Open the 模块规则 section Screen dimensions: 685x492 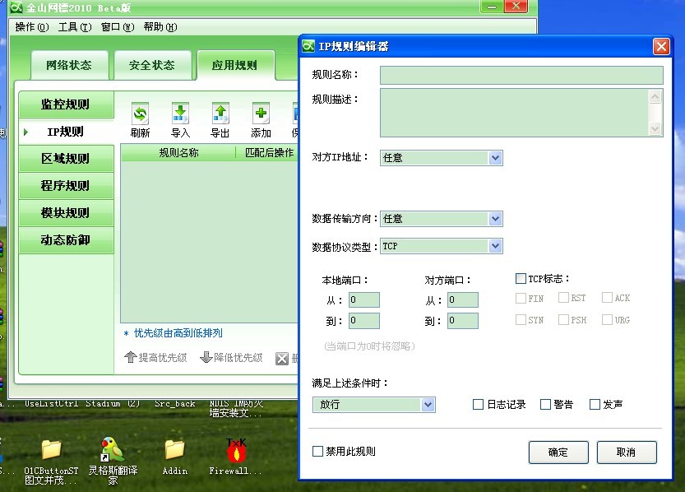66,213
